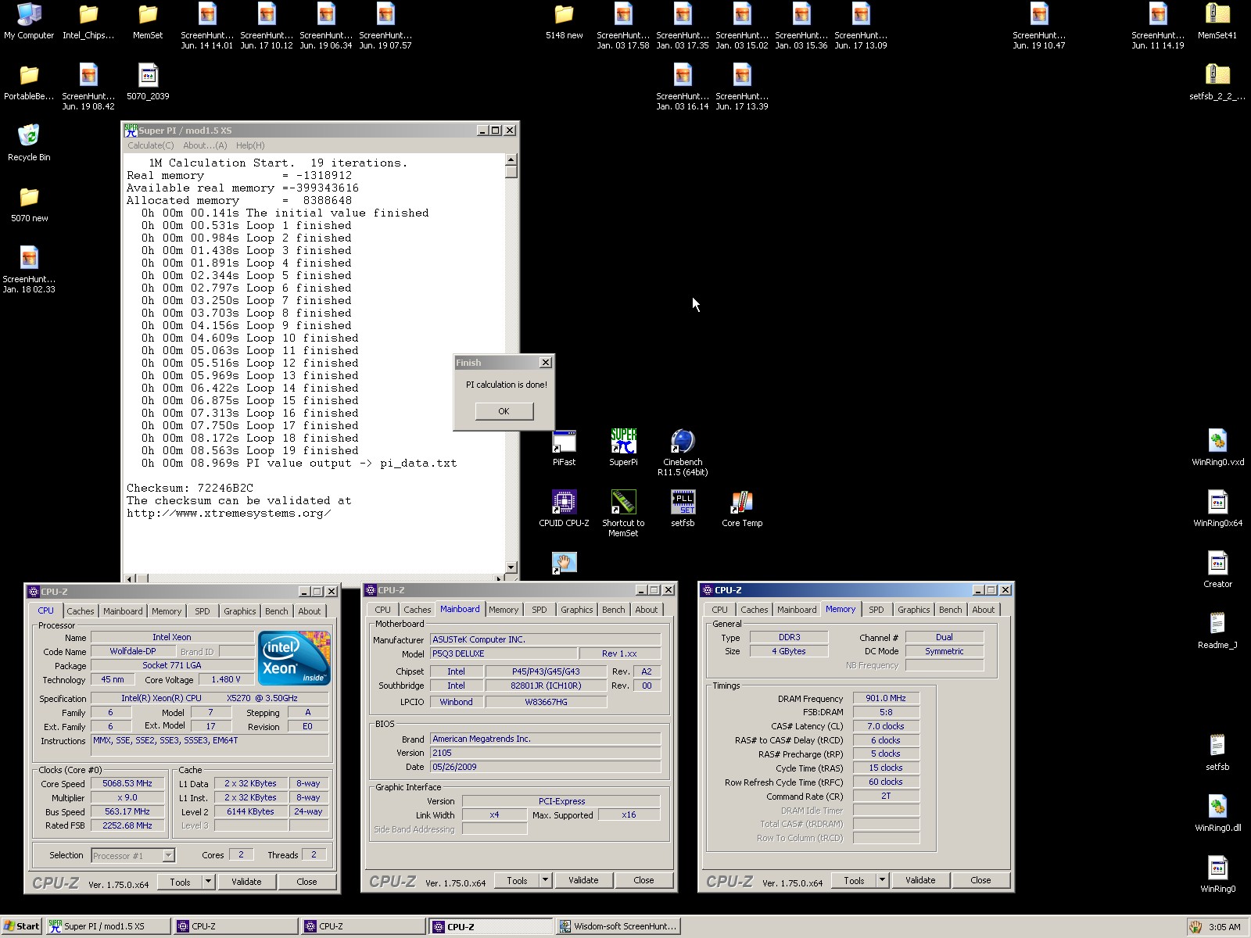Launch the Core Temp shortcut
Image resolution: width=1251 pixels, height=938 pixels.
tap(742, 509)
